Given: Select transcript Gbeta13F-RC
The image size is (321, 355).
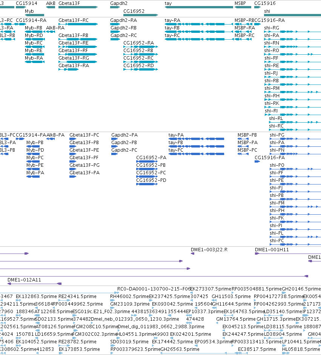Looking at the screenshot, I should [x=74, y=20].
